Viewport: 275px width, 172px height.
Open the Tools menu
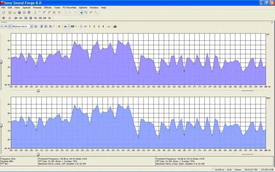57,7
